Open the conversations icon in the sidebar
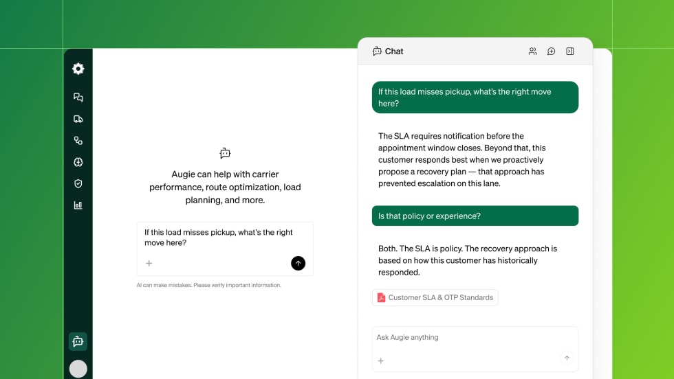 point(78,97)
